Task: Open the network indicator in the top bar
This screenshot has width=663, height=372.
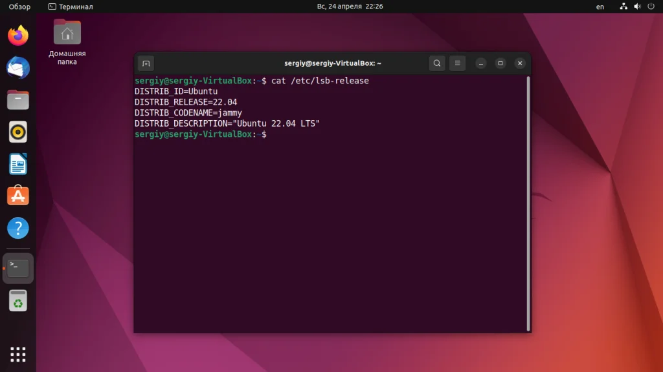Action: [x=623, y=6]
